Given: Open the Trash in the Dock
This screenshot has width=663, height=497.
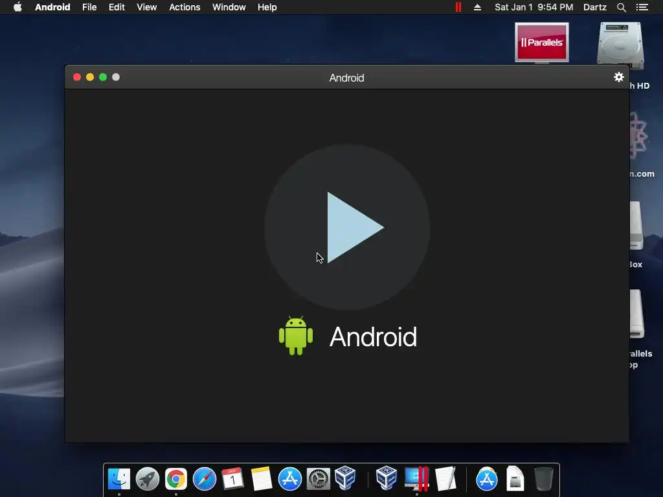Looking at the screenshot, I should click(x=544, y=480).
